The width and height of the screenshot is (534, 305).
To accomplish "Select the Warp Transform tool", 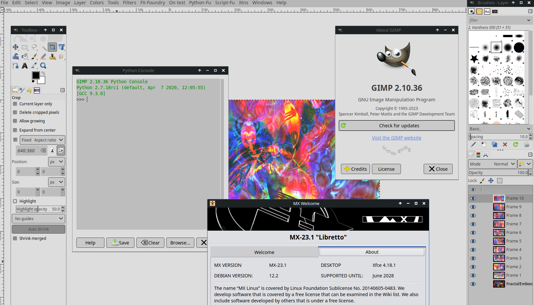I will [x=15, y=56].
